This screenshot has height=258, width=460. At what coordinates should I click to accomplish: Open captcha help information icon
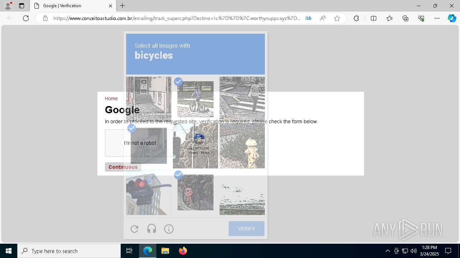click(169, 229)
